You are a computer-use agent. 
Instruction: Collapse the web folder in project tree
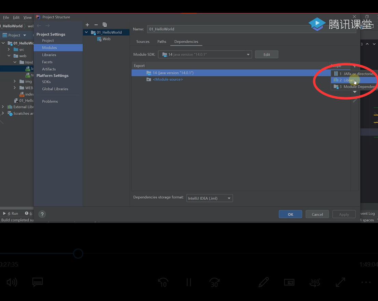9,56
